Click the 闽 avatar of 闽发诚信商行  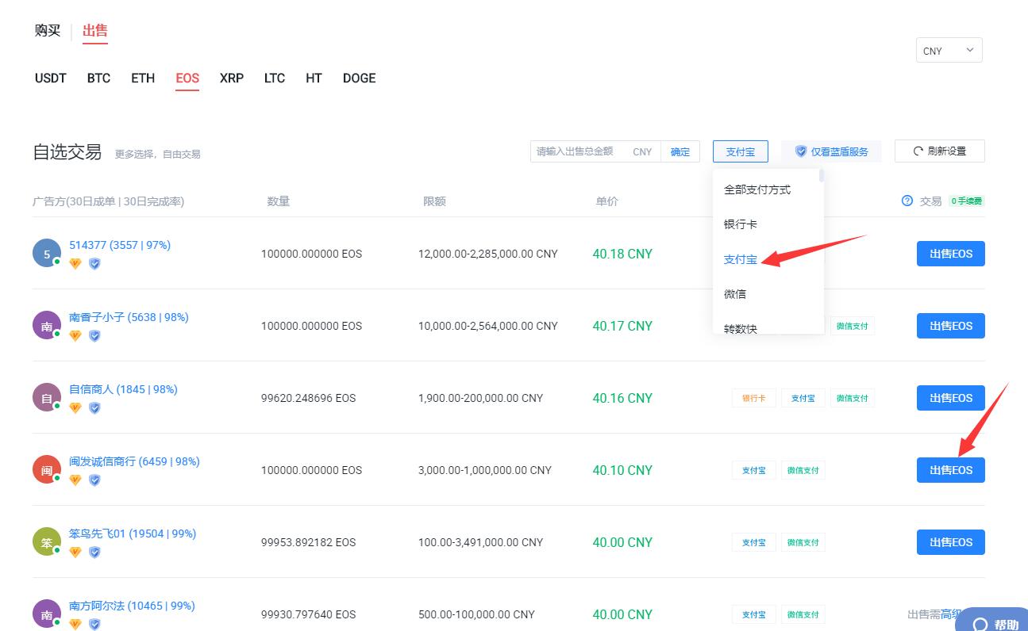(46, 470)
